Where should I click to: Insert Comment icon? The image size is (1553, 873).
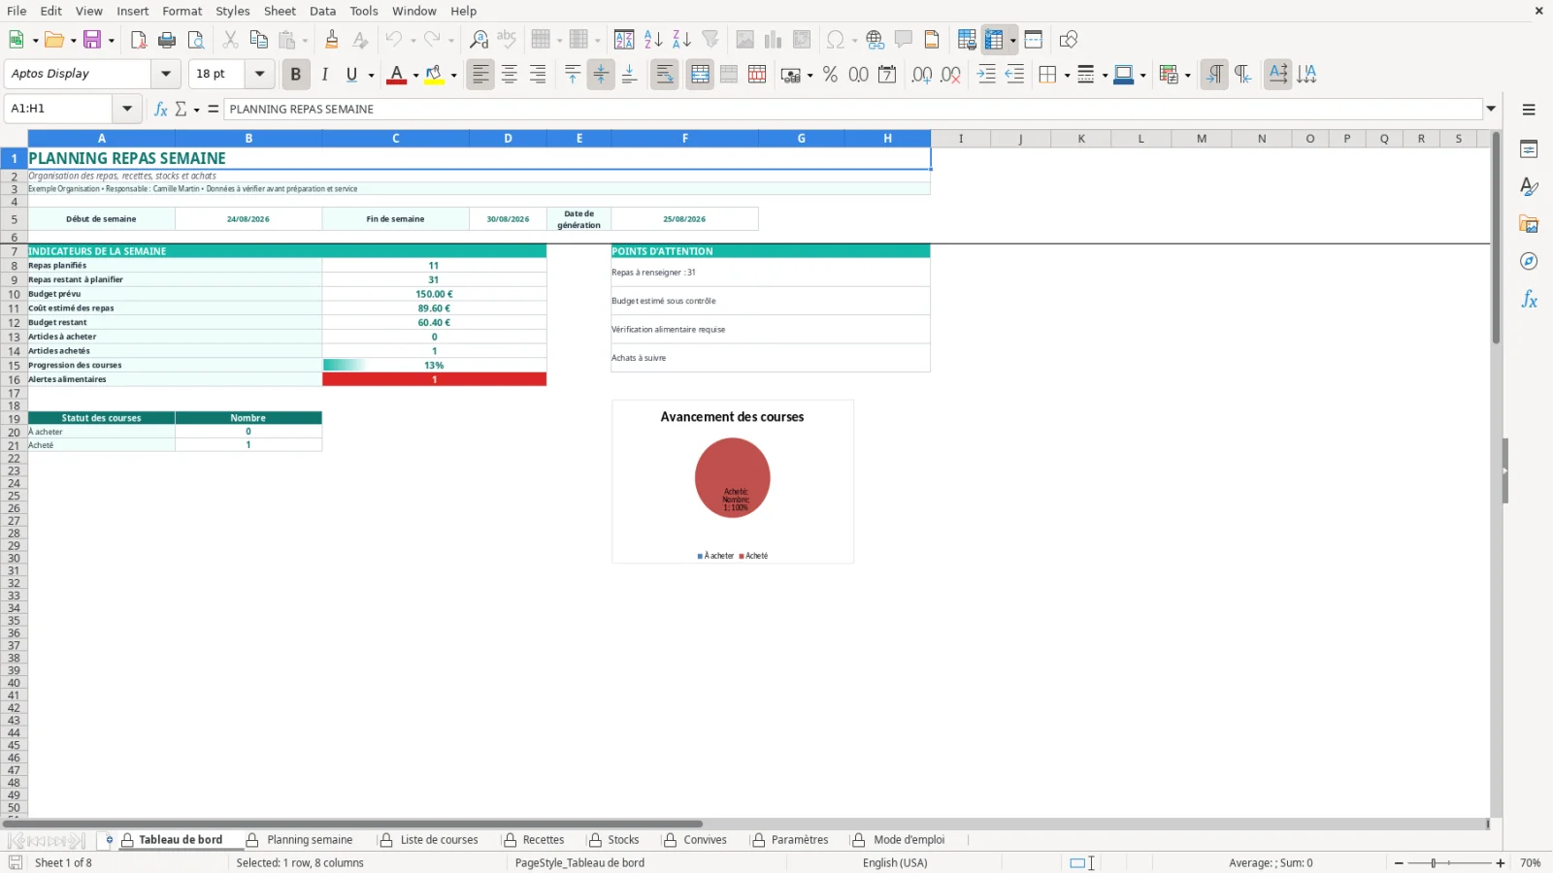[x=904, y=40]
